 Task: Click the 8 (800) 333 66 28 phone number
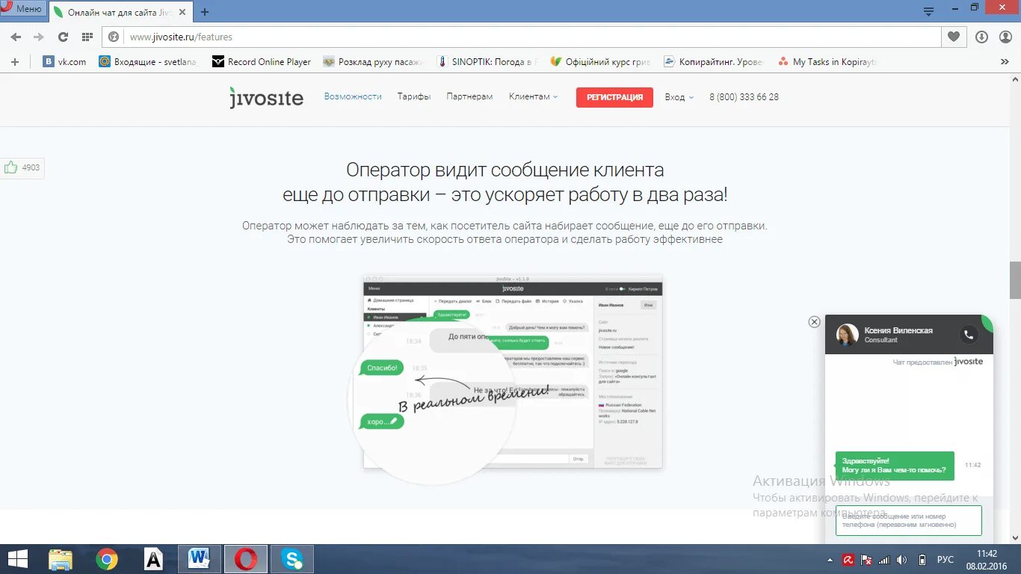pyautogui.click(x=744, y=97)
